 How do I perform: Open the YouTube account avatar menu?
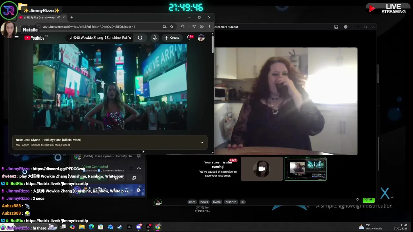tap(201, 38)
